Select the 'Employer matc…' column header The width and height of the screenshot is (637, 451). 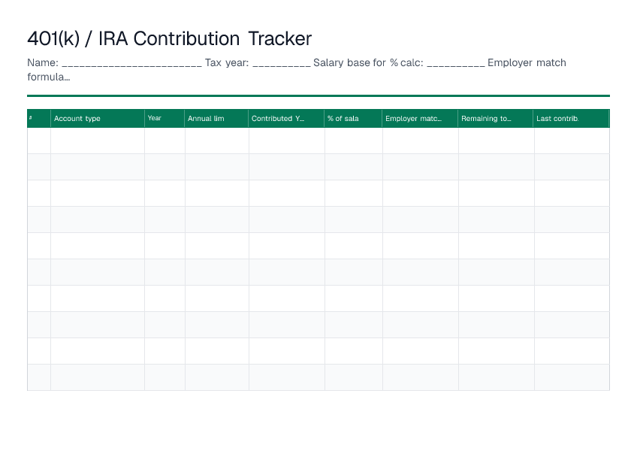click(x=420, y=118)
